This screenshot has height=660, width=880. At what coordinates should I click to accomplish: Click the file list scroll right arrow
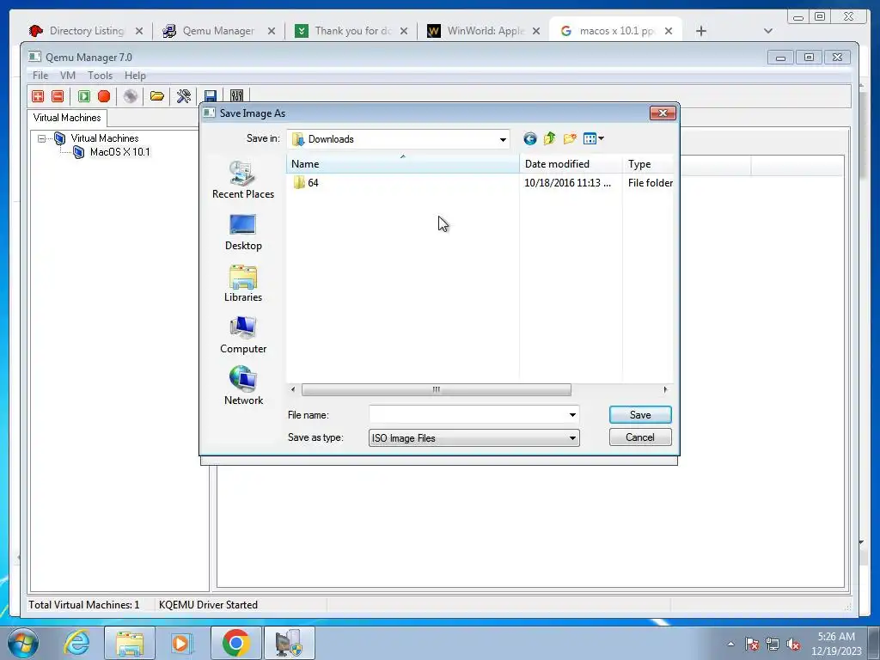666,389
